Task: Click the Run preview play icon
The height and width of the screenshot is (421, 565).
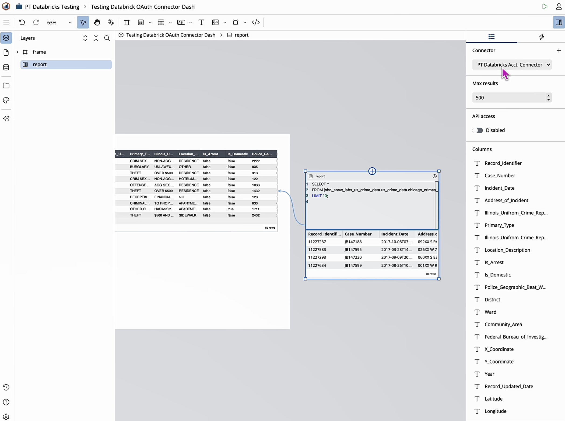Action: (545, 7)
